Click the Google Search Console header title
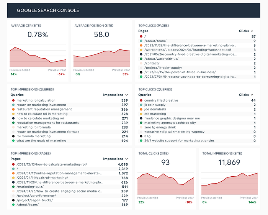Viewport: 268px width, 215px height. (x=48, y=10)
